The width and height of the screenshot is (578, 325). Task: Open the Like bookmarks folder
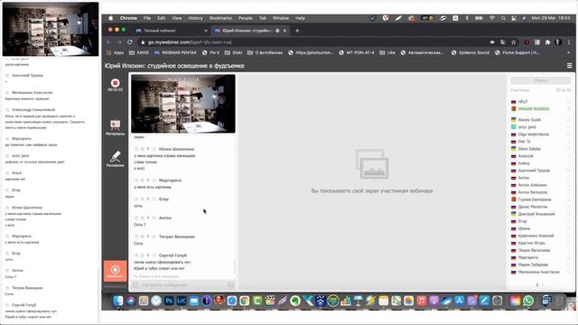[x=387, y=52]
